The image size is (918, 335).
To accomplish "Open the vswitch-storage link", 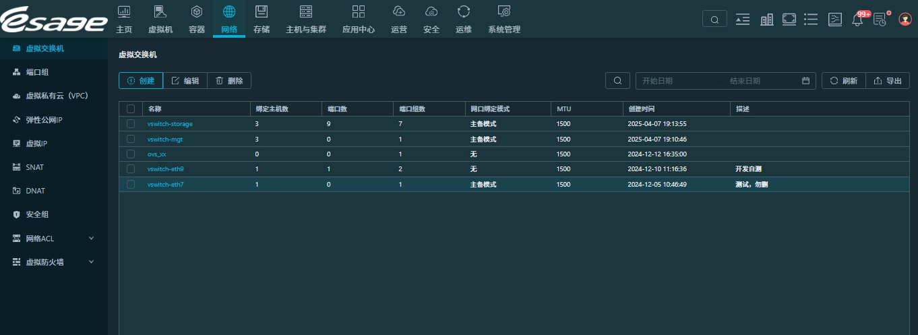I will click(170, 124).
